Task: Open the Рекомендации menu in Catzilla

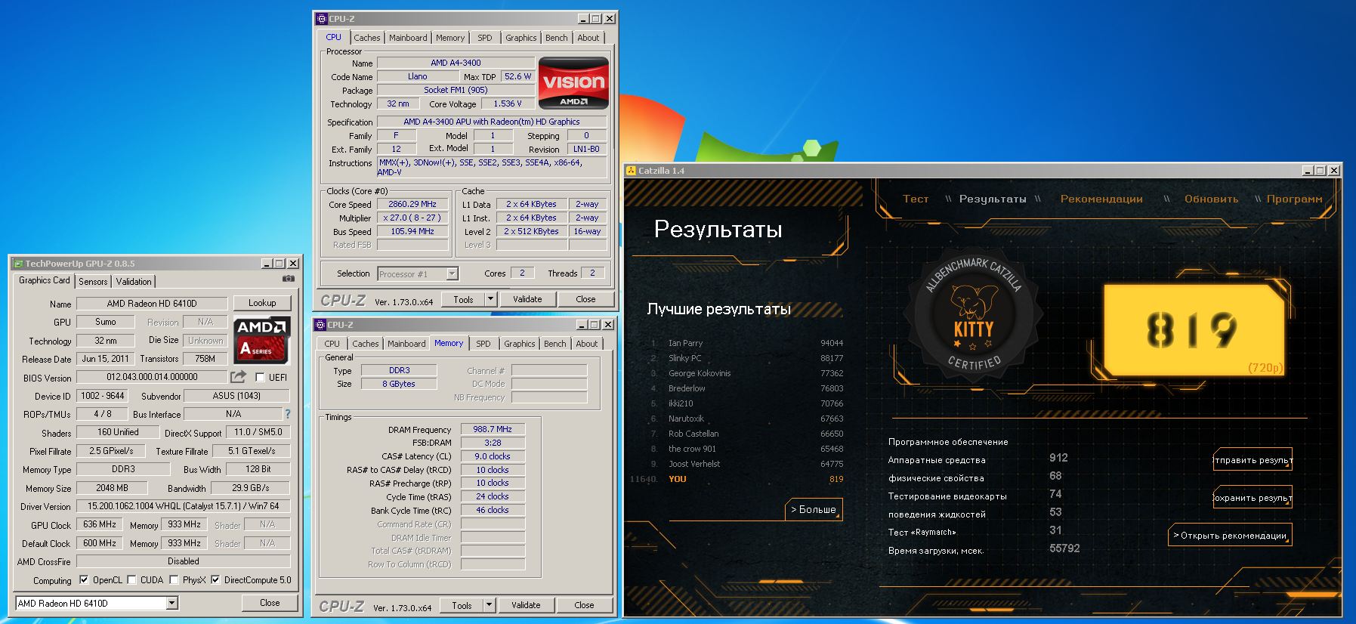Action: (x=1101, y=199)
